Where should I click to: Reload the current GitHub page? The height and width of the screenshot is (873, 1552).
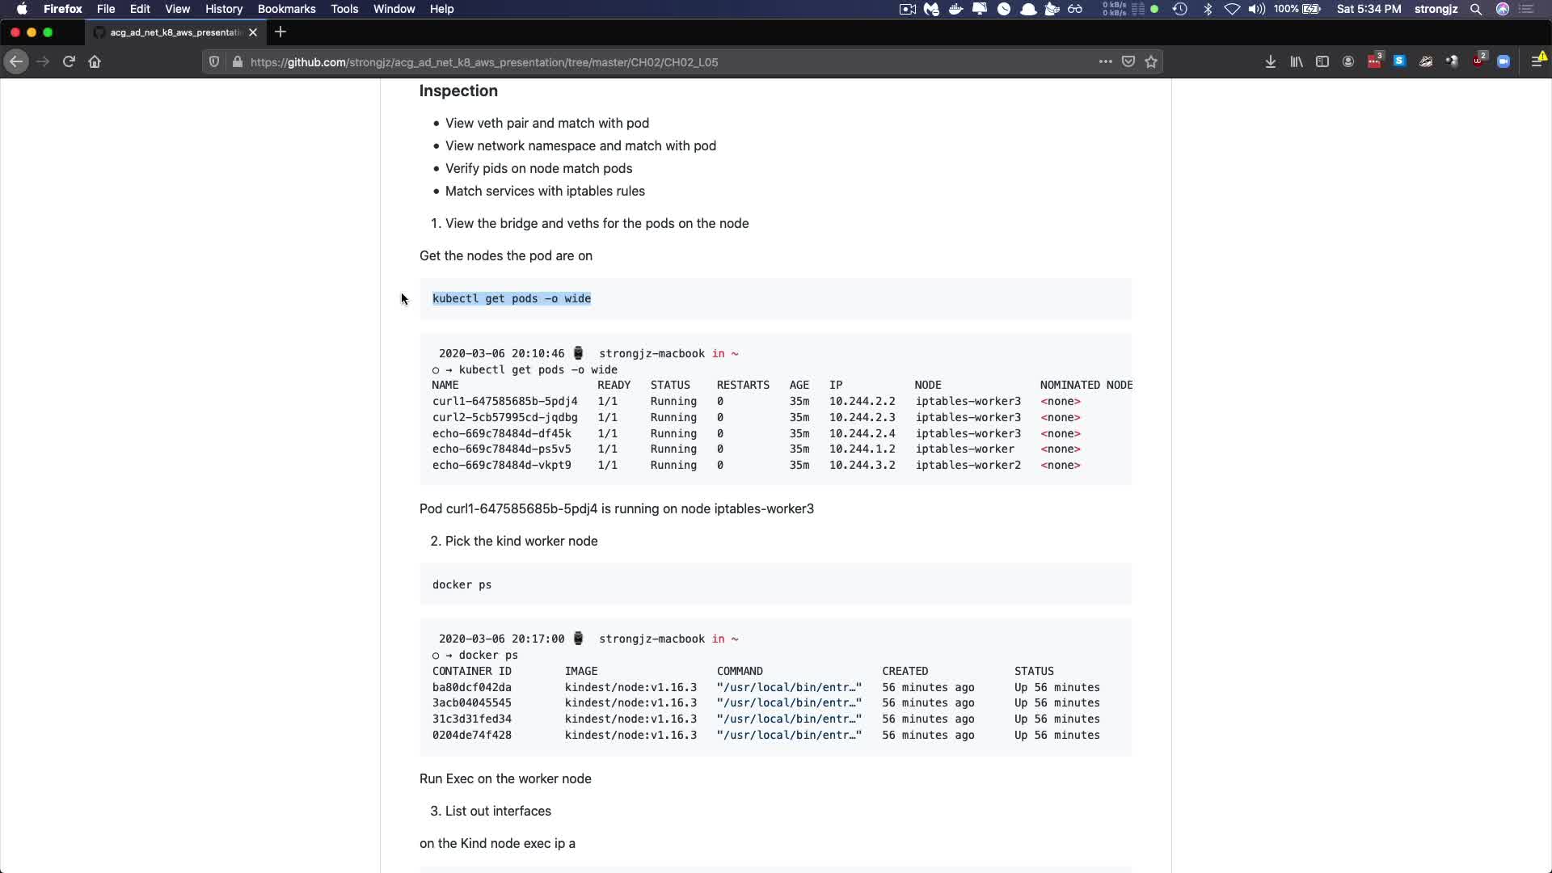point(69,61)
